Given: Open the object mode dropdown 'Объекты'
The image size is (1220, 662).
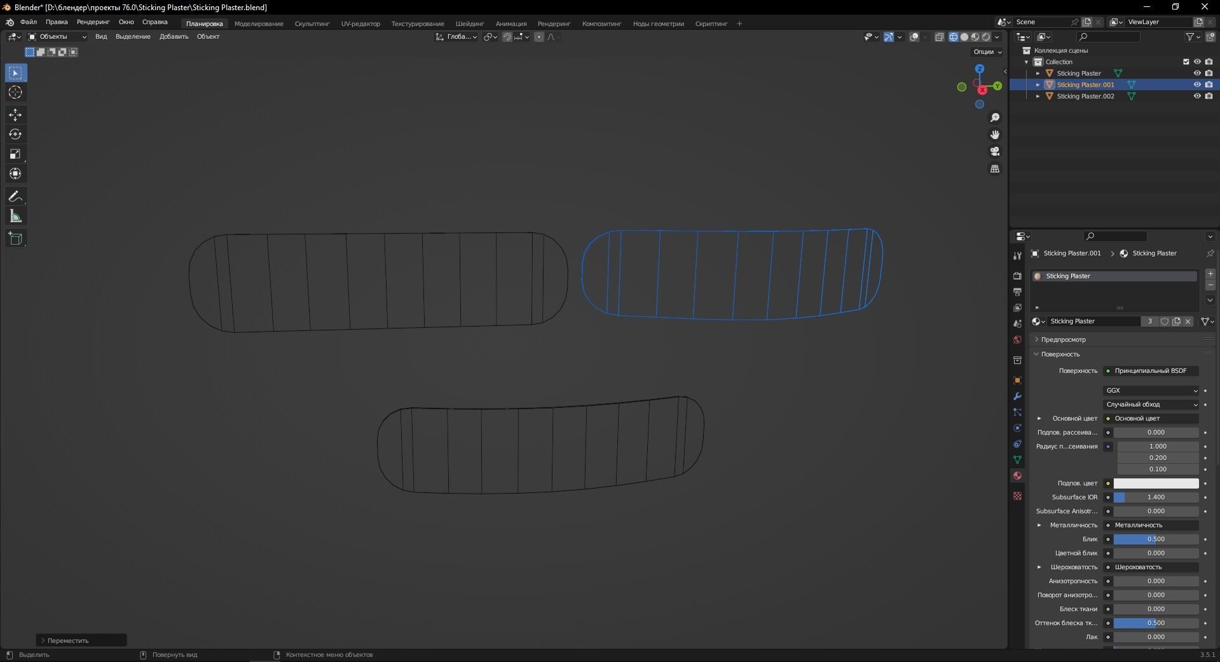Looking at the screenshot, I should [x=57, y=37].
